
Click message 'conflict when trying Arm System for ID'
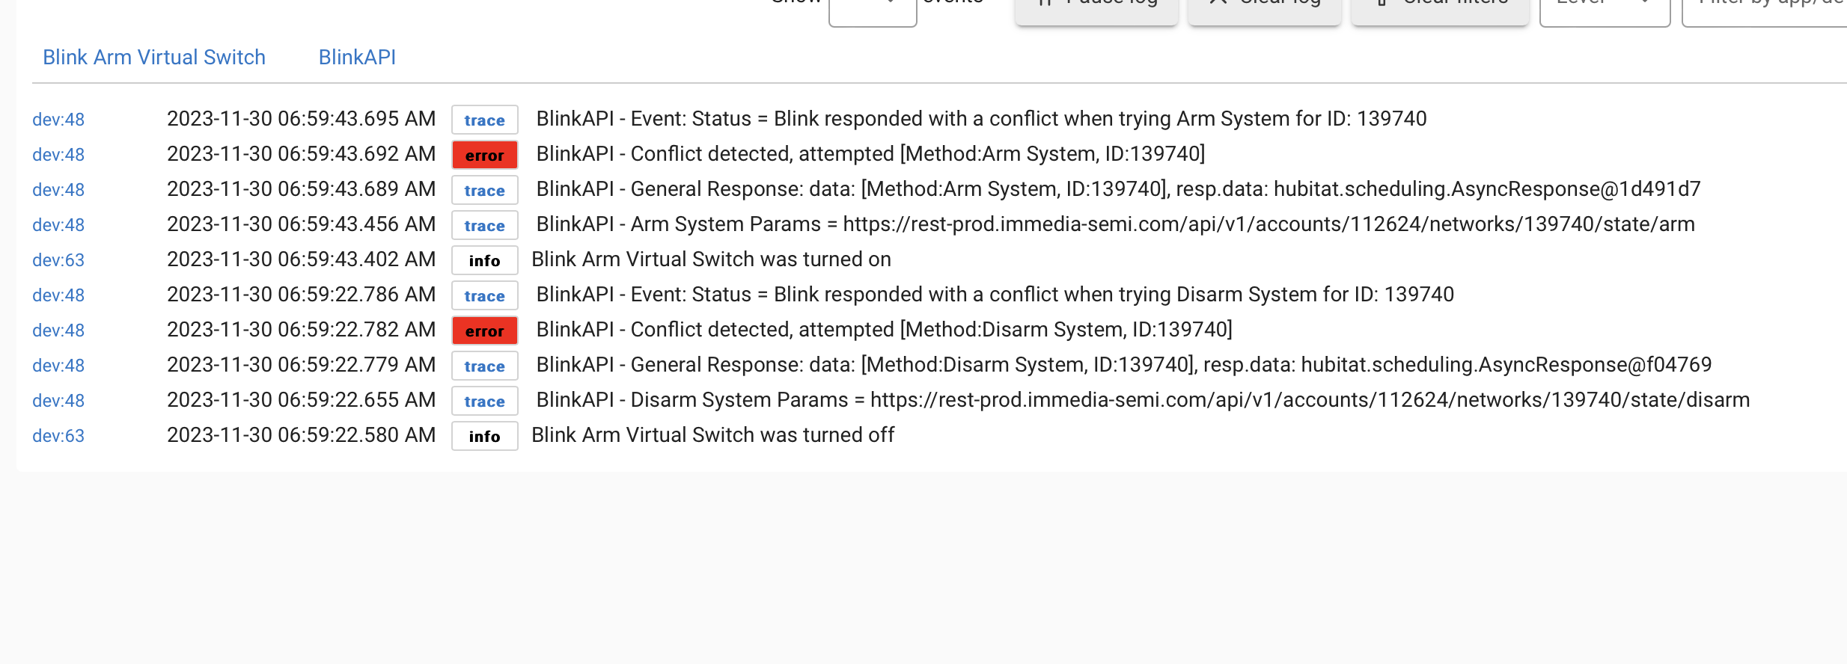pos(982,119)
